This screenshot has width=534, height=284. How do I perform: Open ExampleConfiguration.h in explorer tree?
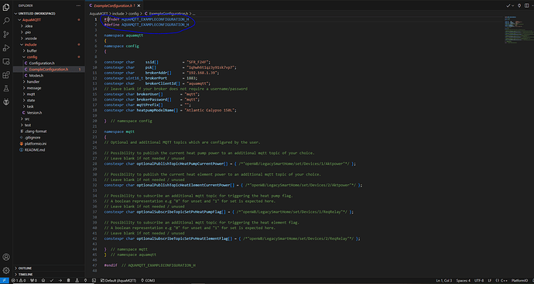click(49, 69)
